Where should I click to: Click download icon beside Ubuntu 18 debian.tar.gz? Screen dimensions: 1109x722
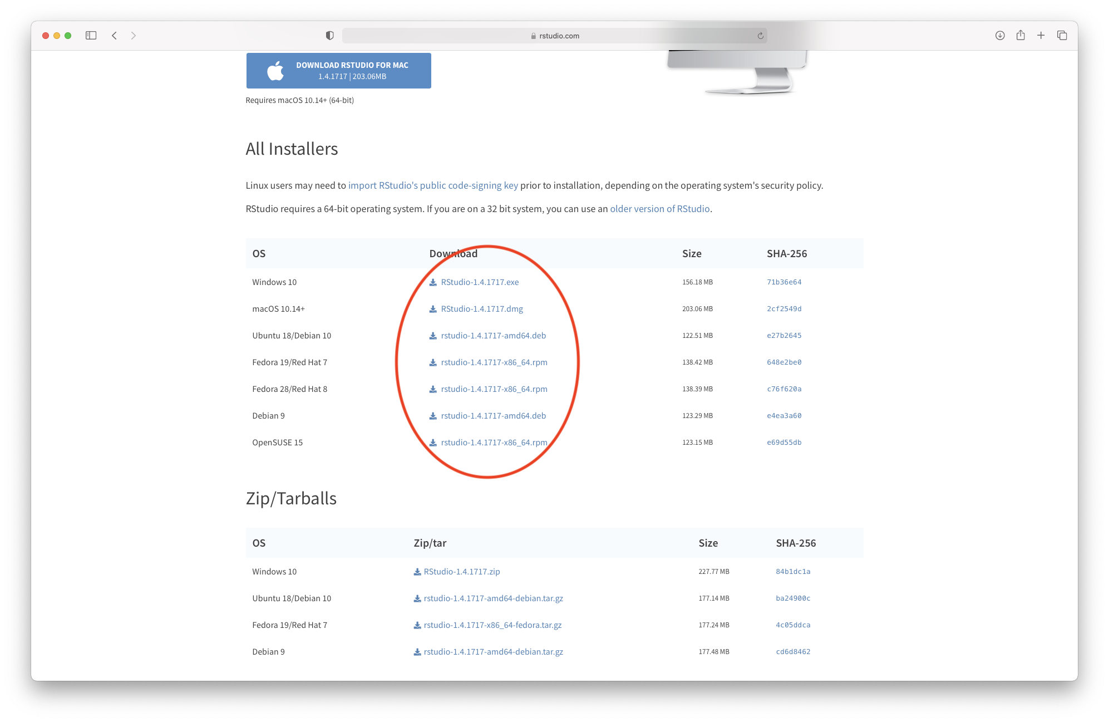pos(417,598)
